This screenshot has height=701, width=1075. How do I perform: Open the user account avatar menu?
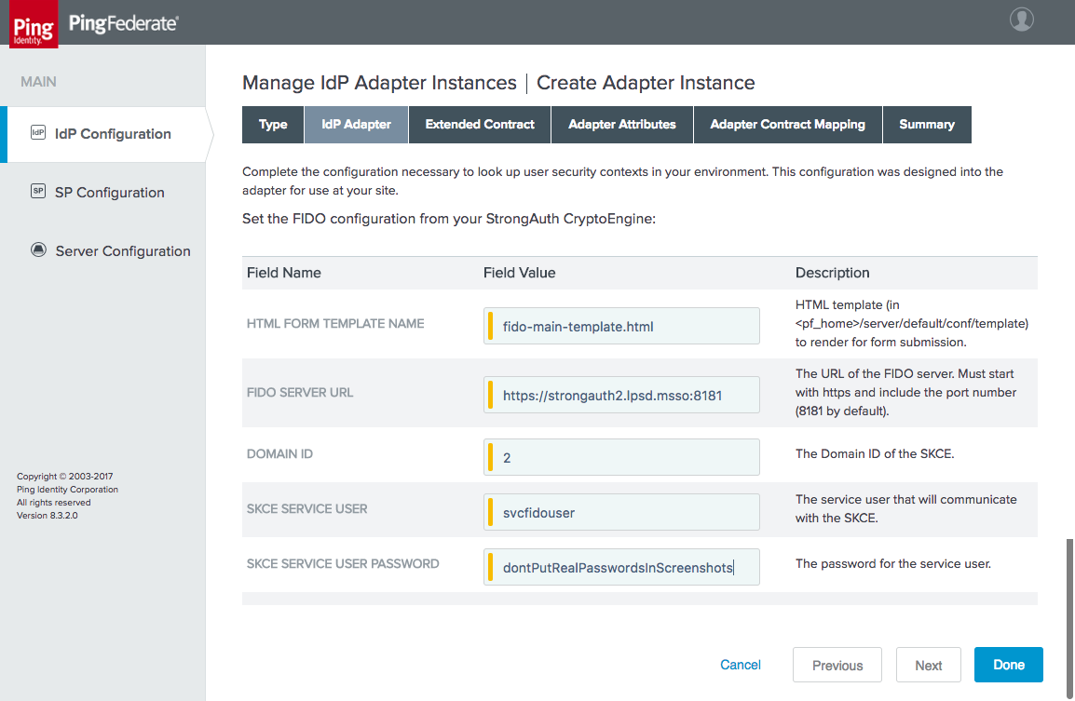click(x=1022, y=20)
